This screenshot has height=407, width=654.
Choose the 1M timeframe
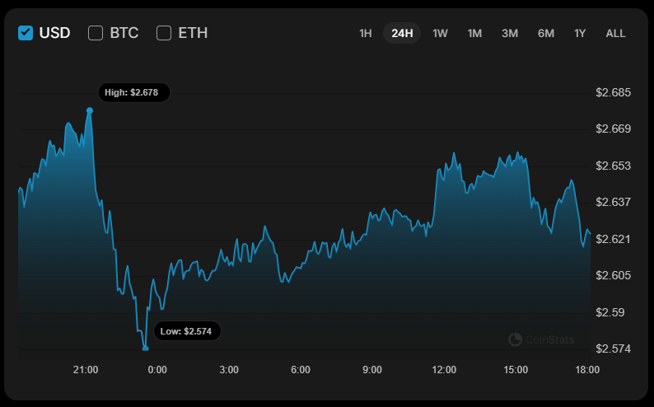point(474,33)
